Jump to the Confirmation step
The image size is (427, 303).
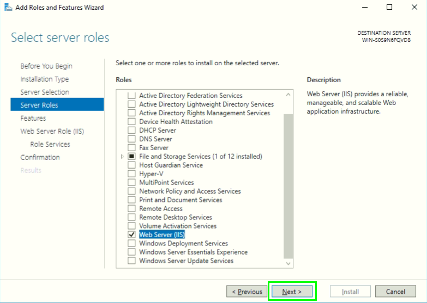tap(40, 157)
